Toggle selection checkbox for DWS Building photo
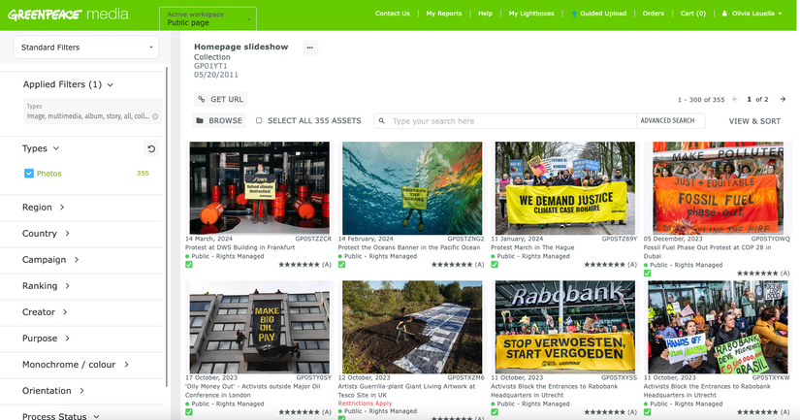The image size is (800, 420). (x=189, y=264)
